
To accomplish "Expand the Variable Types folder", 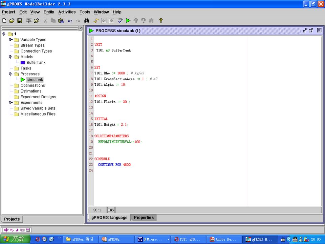I will (x=10, y=39).
